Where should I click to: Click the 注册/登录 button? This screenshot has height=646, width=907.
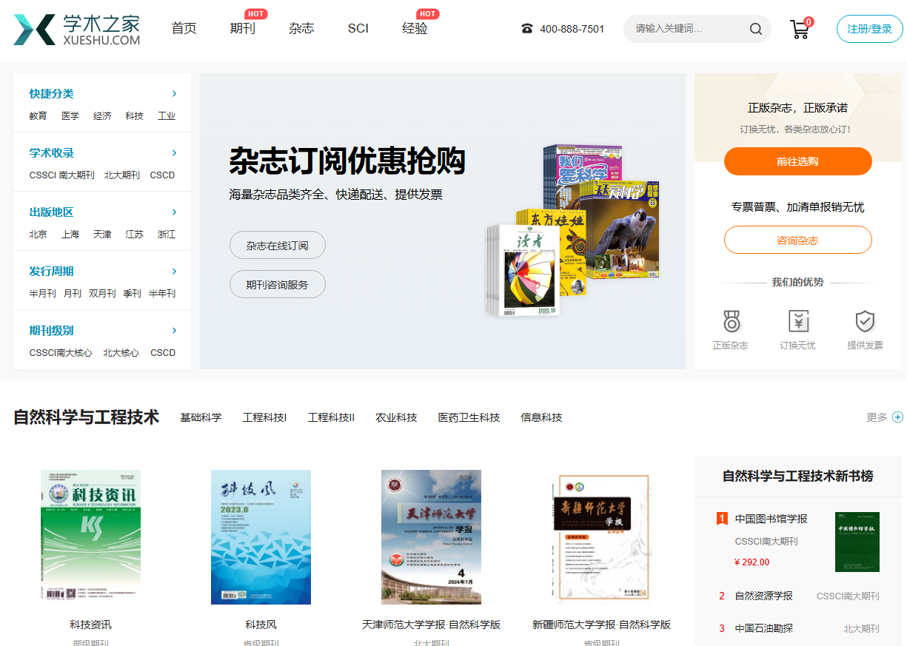[869, 29]
